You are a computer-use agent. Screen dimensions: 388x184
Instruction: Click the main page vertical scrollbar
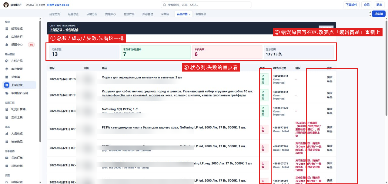(x=386, y=67)
